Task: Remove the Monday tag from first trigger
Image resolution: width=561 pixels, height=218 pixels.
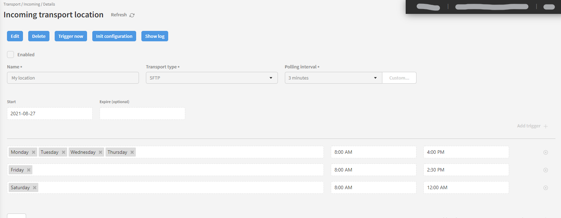Action: coord(34,152)
